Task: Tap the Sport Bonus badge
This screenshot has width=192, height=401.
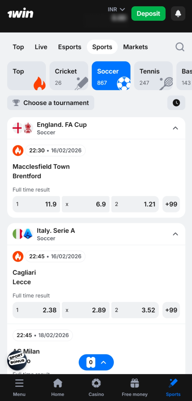Action: [17, 361]
